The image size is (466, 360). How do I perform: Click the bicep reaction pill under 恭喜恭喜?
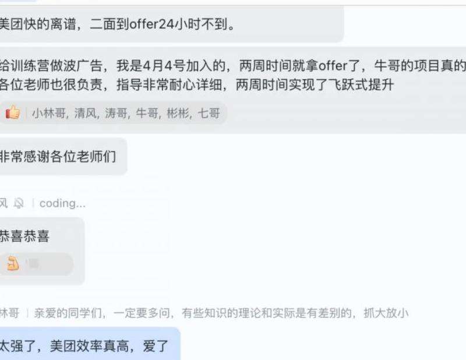tap(36, 264)
